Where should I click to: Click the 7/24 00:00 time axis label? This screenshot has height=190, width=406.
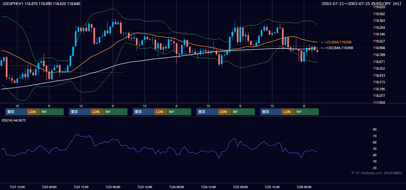coord(176,187)
